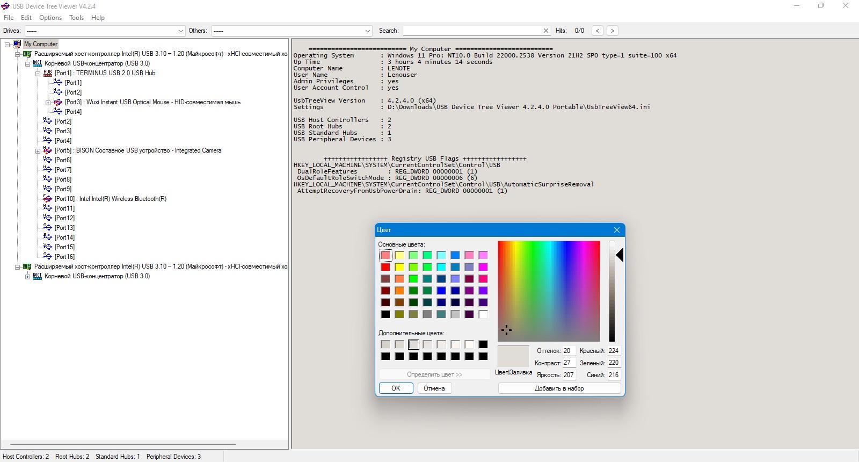Collapse the My Computer tree node

tap(7, 45)
